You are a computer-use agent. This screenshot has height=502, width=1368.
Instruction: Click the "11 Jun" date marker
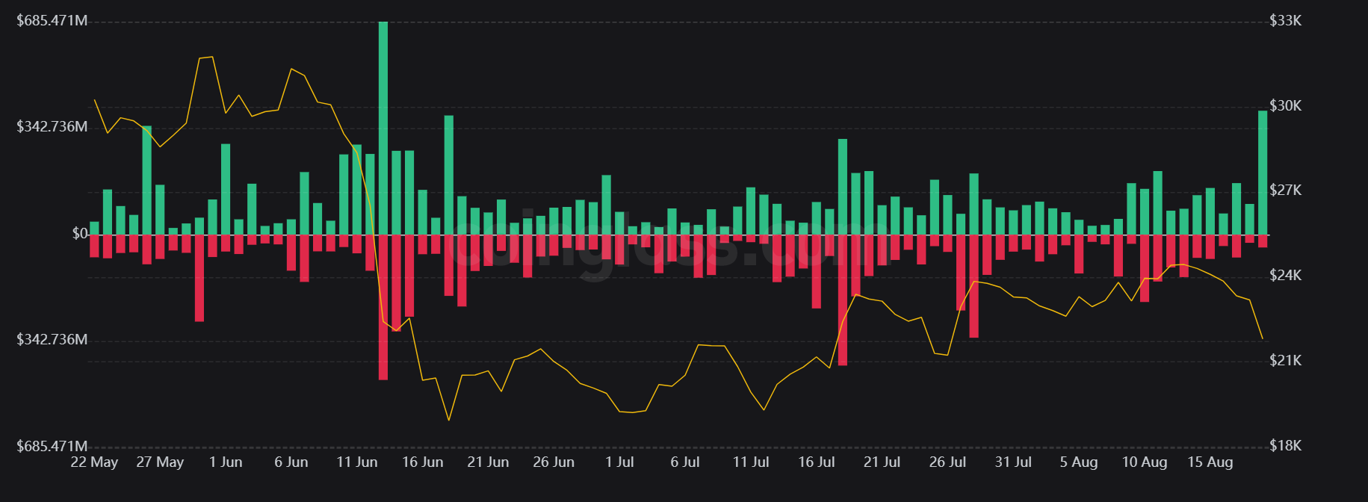click(x=356, y=462)
